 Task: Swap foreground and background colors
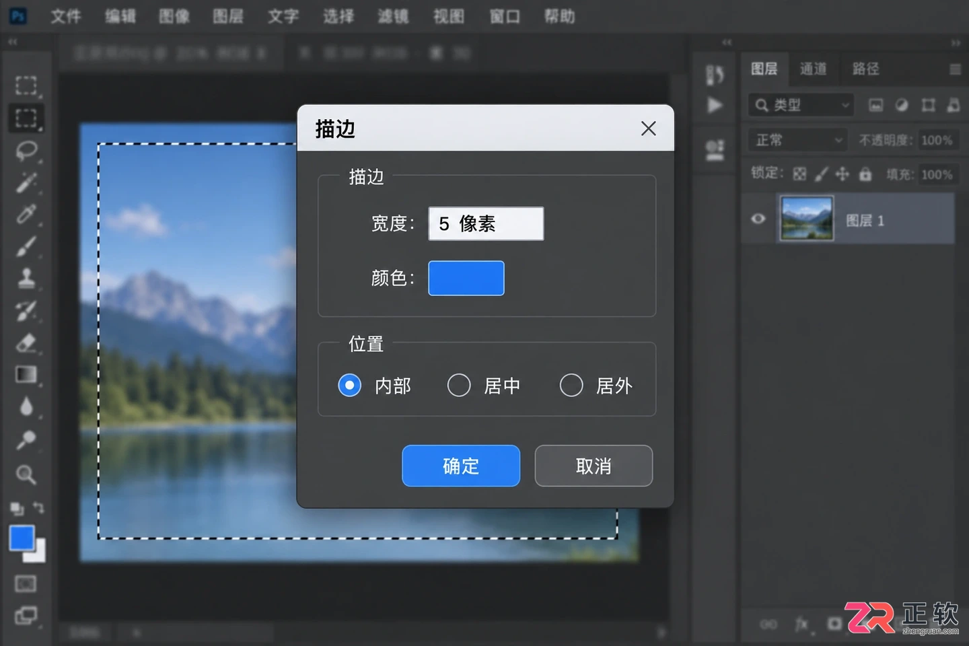pos(38,508)
